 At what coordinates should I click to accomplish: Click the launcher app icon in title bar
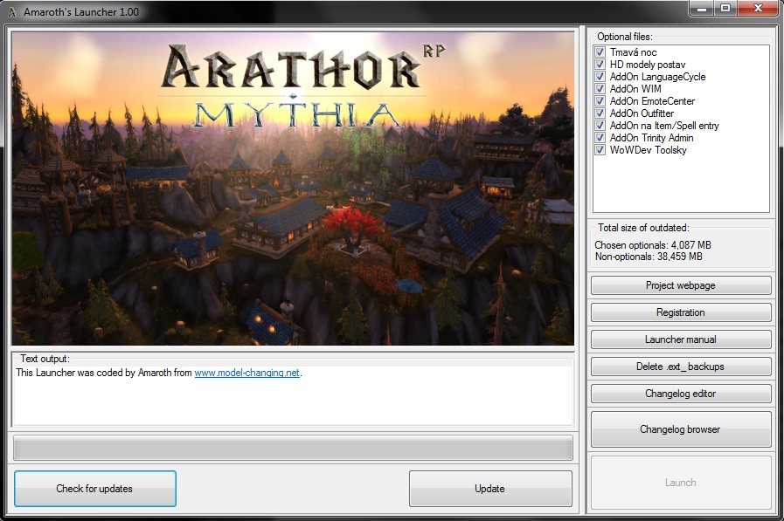[x=11, y=11]
